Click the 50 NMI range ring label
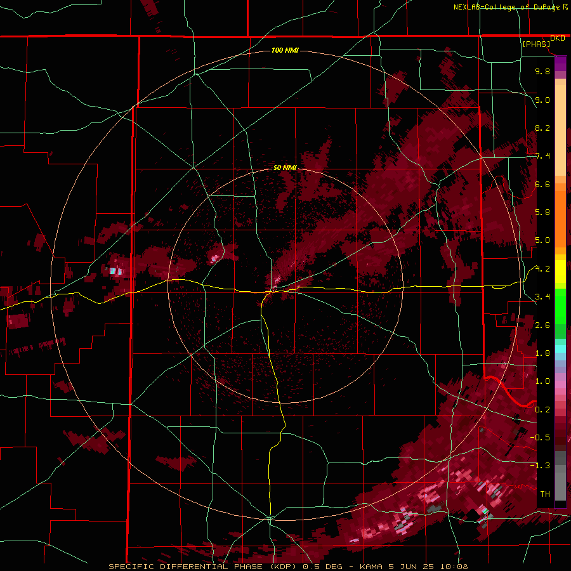 click(285, 167)
